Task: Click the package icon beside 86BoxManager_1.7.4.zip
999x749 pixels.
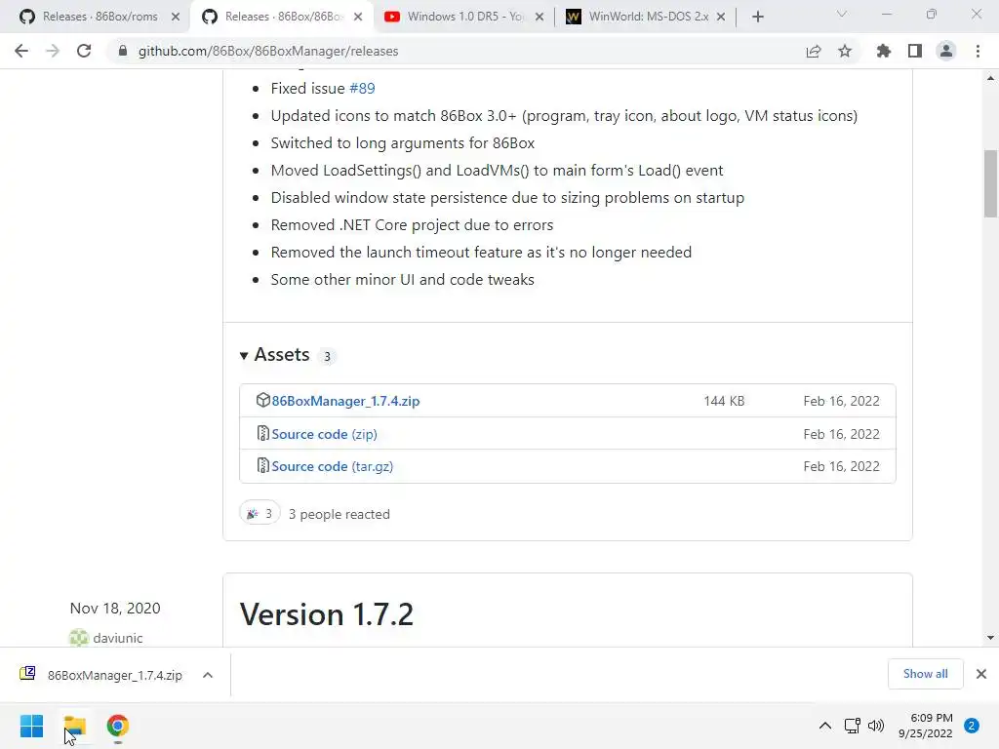Action: click(262, 400)
